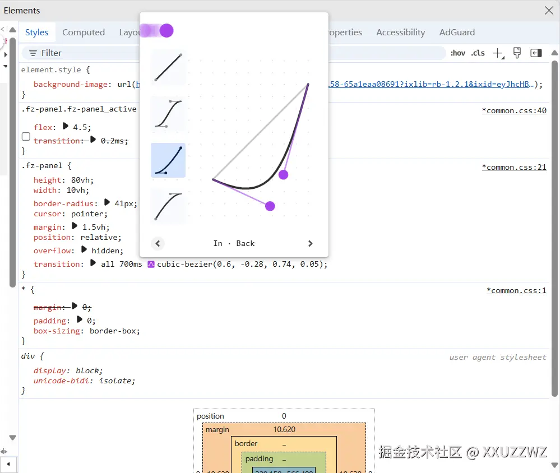Expand the border-radius shorthand
Viewport: 560px width, 473px height.
[x=107, y=202]
